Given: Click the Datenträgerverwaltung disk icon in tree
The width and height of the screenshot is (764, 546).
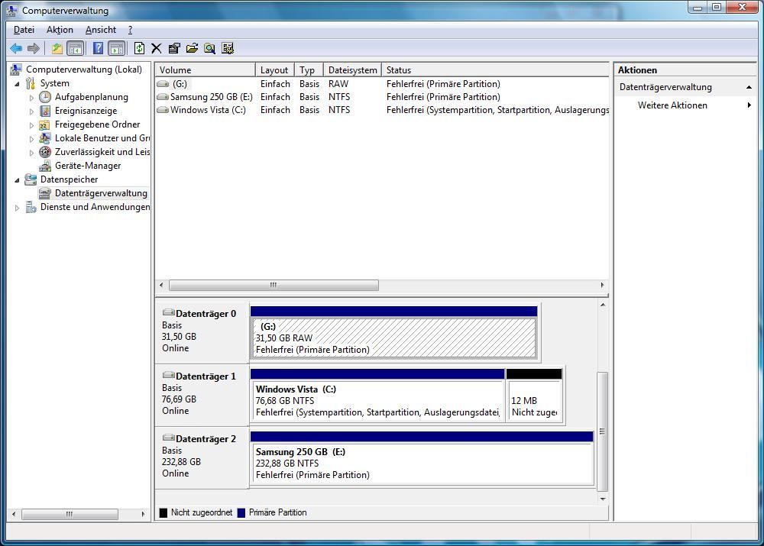Looking at the screenshot, I should [45, 193].
